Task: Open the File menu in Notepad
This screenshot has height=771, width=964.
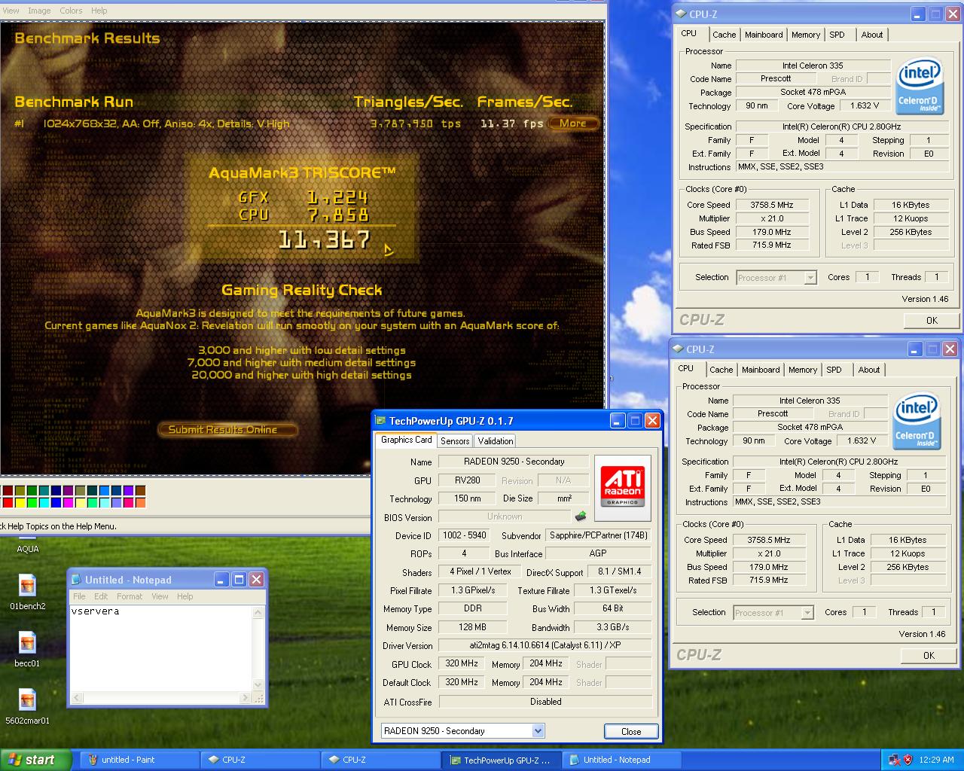Action: pos(79,596)
